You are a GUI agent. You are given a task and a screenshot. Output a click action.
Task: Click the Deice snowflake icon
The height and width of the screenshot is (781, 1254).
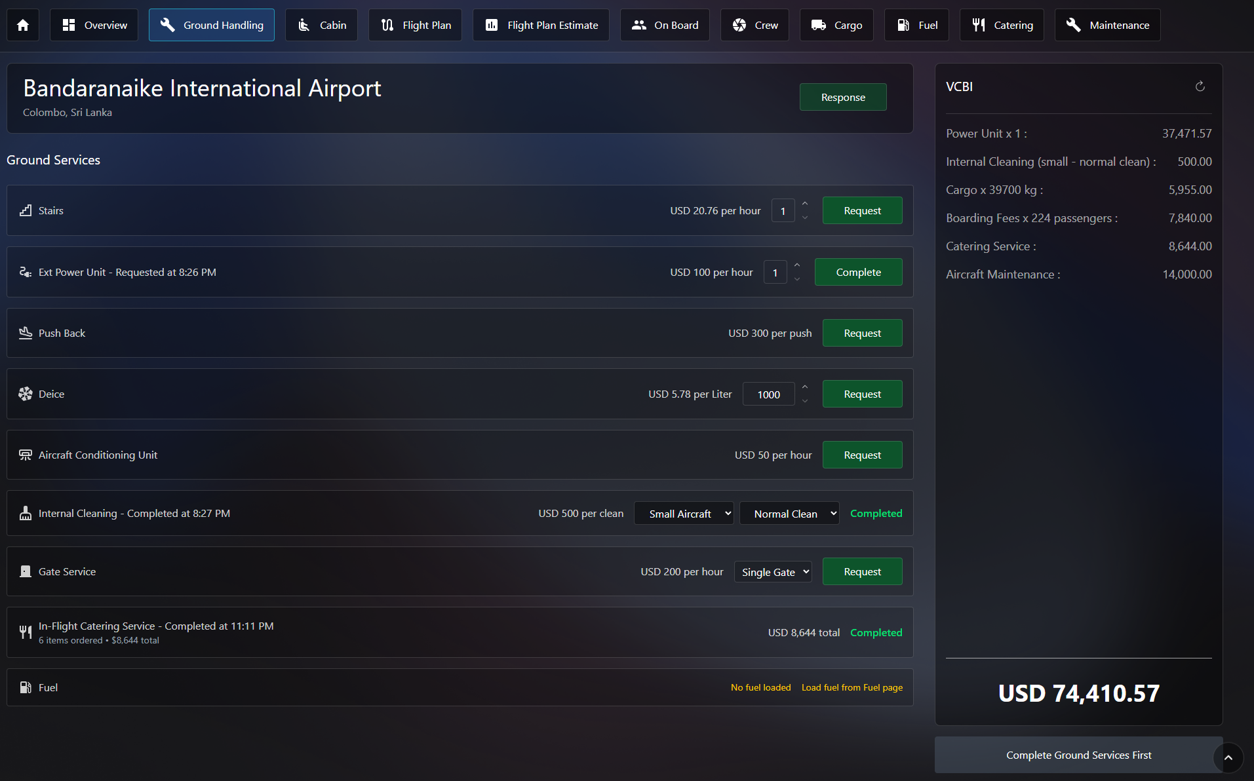coord(26,394)
